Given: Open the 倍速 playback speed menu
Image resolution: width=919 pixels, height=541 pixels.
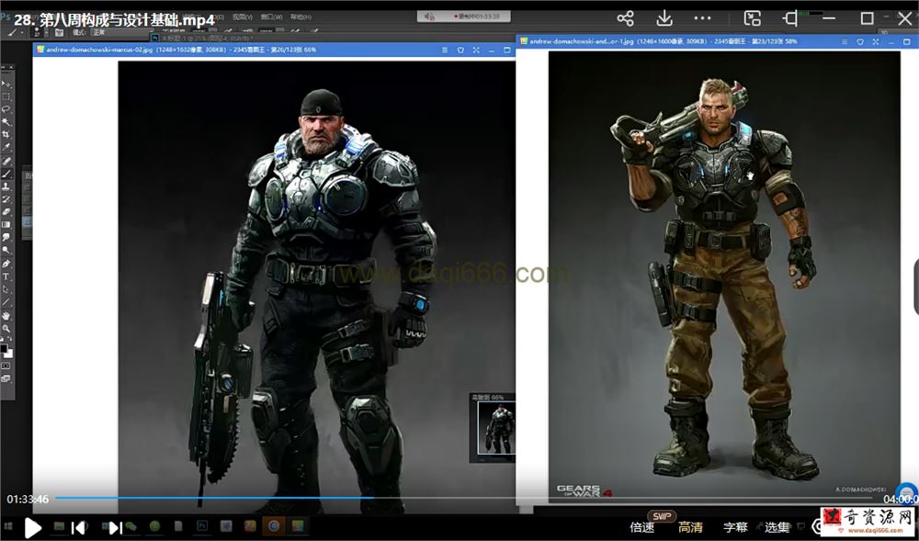Looking at the screenshot, I should point(642,527).
